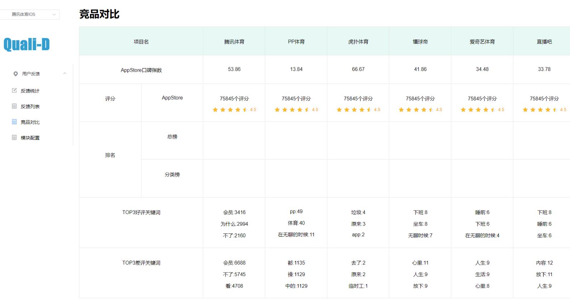Viewport: 570px width, 303px height.
Task: Click the first star under 虎扑体育
Action: [x=339, y=110]
